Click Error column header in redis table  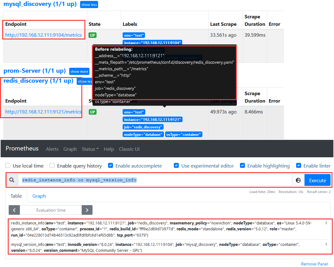274,101
